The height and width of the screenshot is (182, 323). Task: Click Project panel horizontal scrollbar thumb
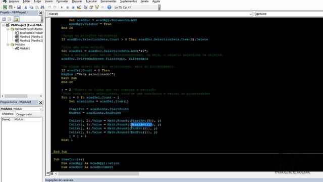coord(16,96)
